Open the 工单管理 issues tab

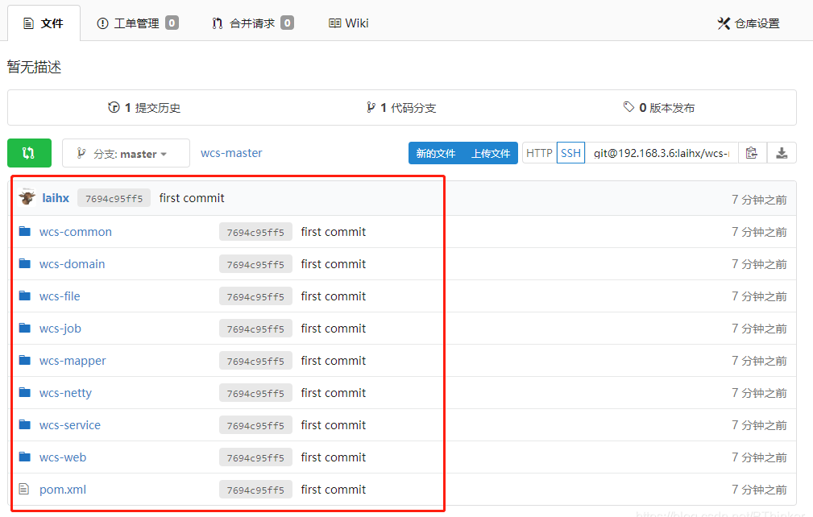[x=137, y=23]
